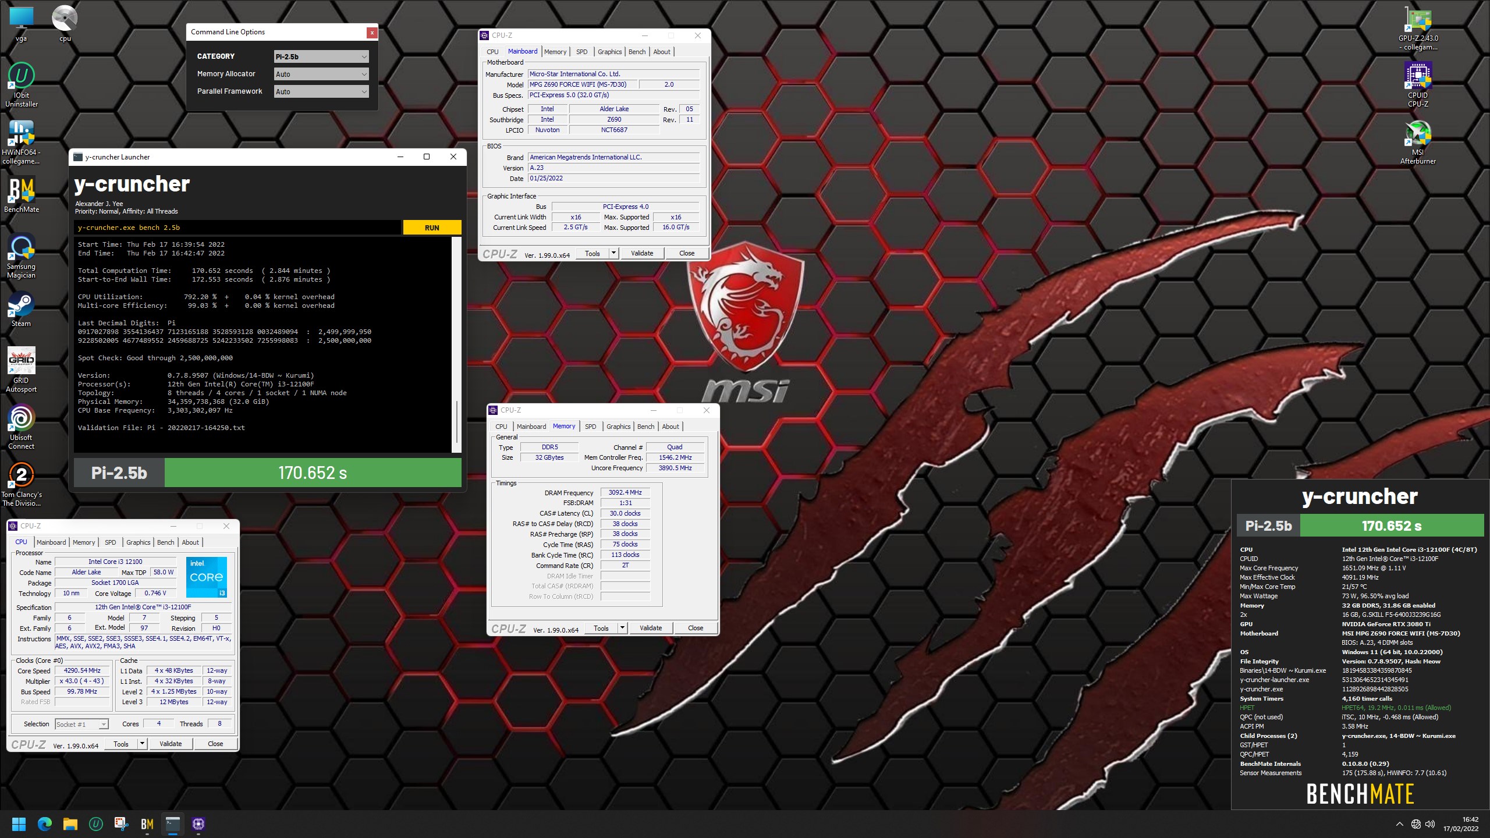Click the Windows Start button in the taskbar
Screen dimensions: 1490x838
[19, 823]
